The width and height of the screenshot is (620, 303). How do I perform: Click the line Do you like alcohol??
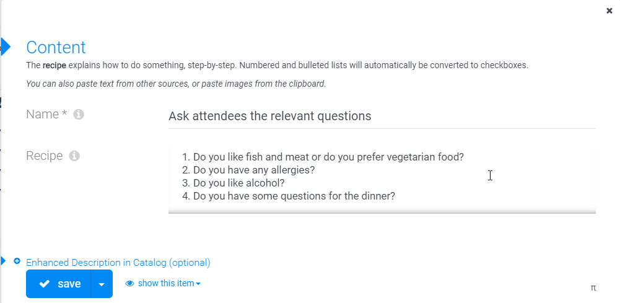tap(234, 183)
